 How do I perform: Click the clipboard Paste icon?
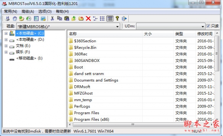tap(67, 19)
